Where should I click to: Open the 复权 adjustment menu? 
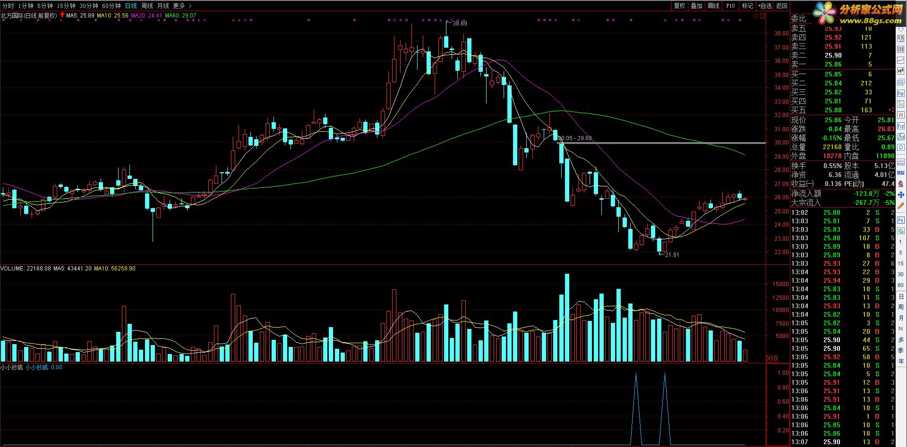click(679, 6)
